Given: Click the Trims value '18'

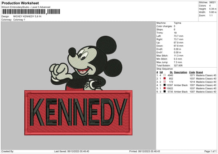Looking at the screenshot, I should (x=175, y=33).
